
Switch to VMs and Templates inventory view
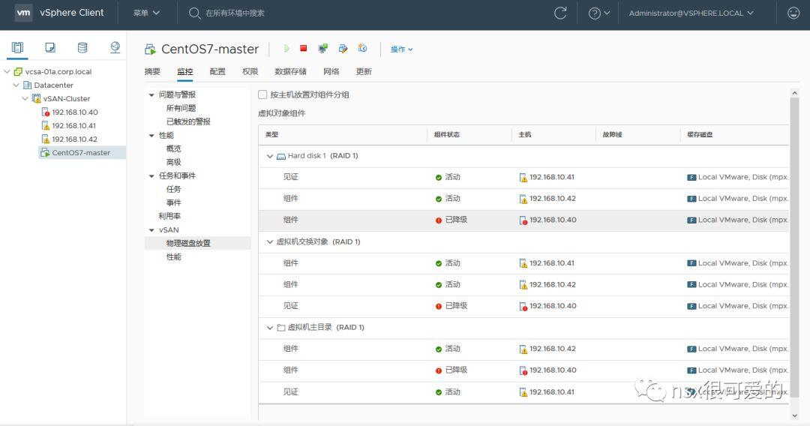point(50,47)
